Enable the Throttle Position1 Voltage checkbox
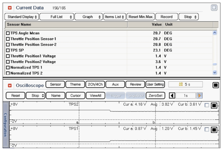 click(x=8, y=56)
